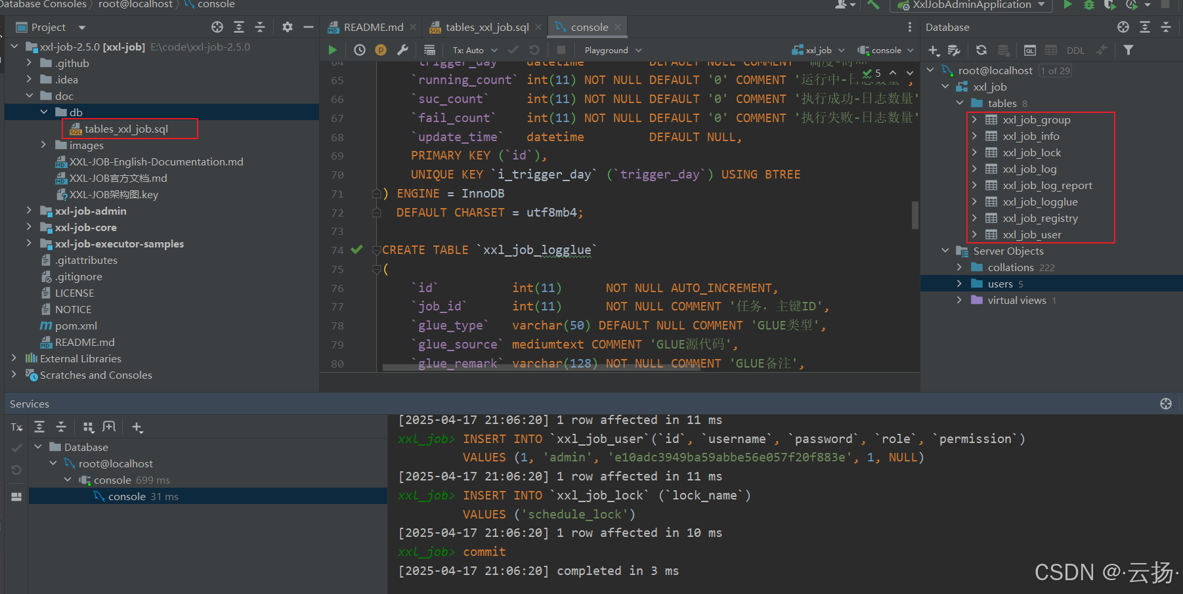
Task: Run XxlJobAdminApplication with green play icon
Action: 1068,5
